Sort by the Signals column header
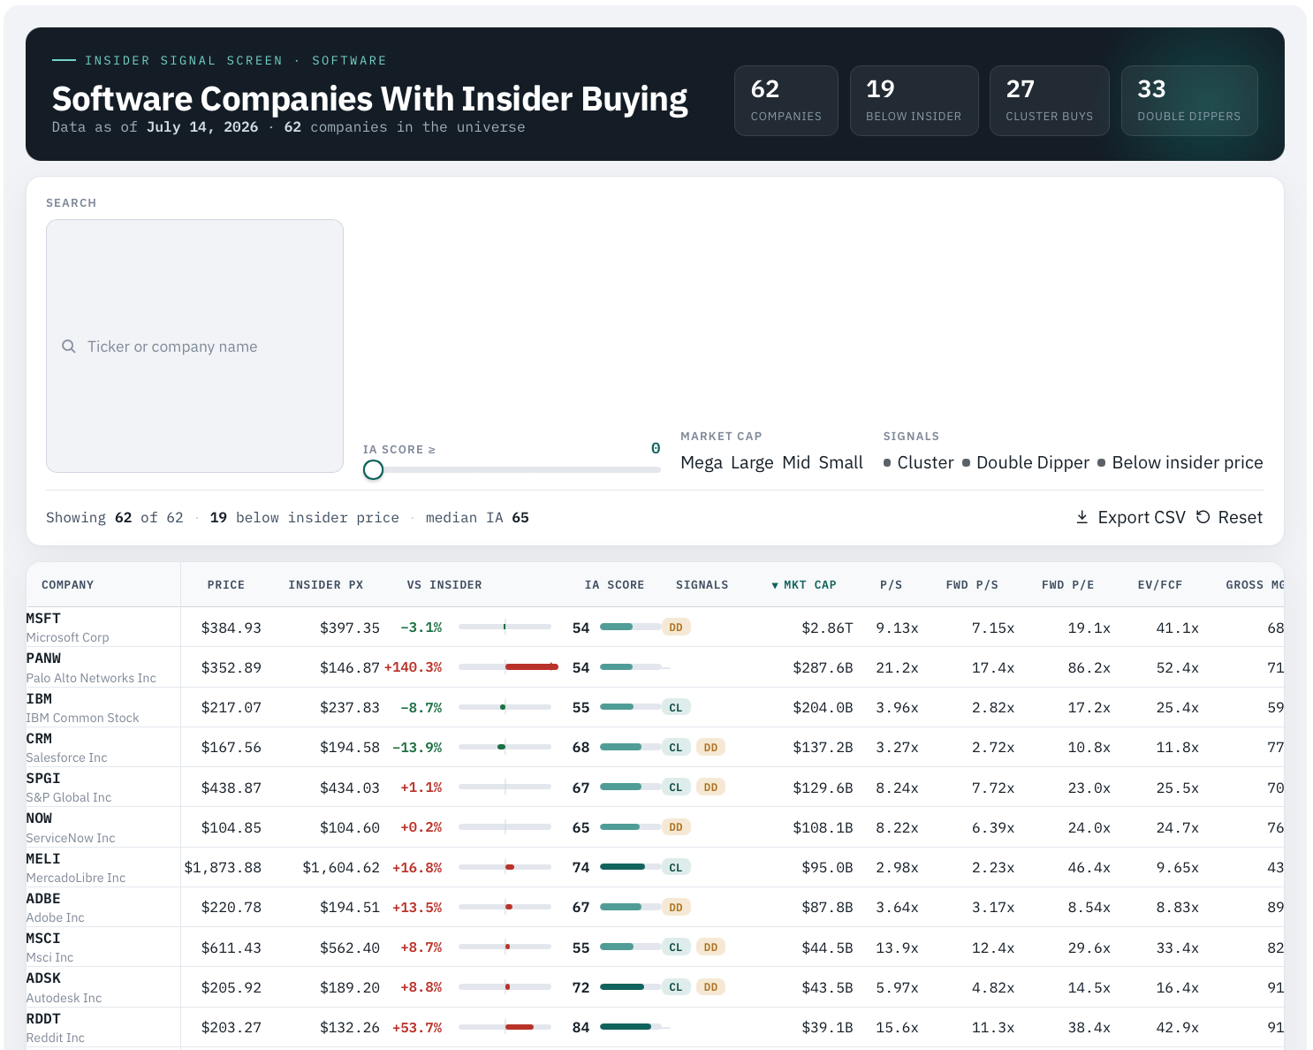The width and height of the screenshot is (1313, 1050). tap(702, 585)
